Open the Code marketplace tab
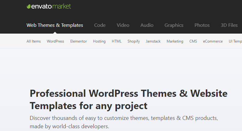This screenshot has width=242, height=131. click(x=100, y=25)
